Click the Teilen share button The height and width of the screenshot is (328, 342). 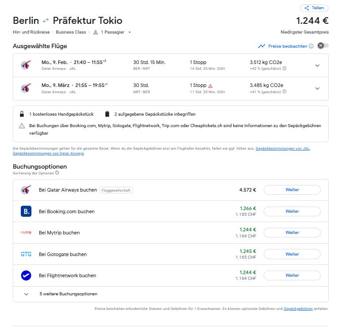point(314,8)
